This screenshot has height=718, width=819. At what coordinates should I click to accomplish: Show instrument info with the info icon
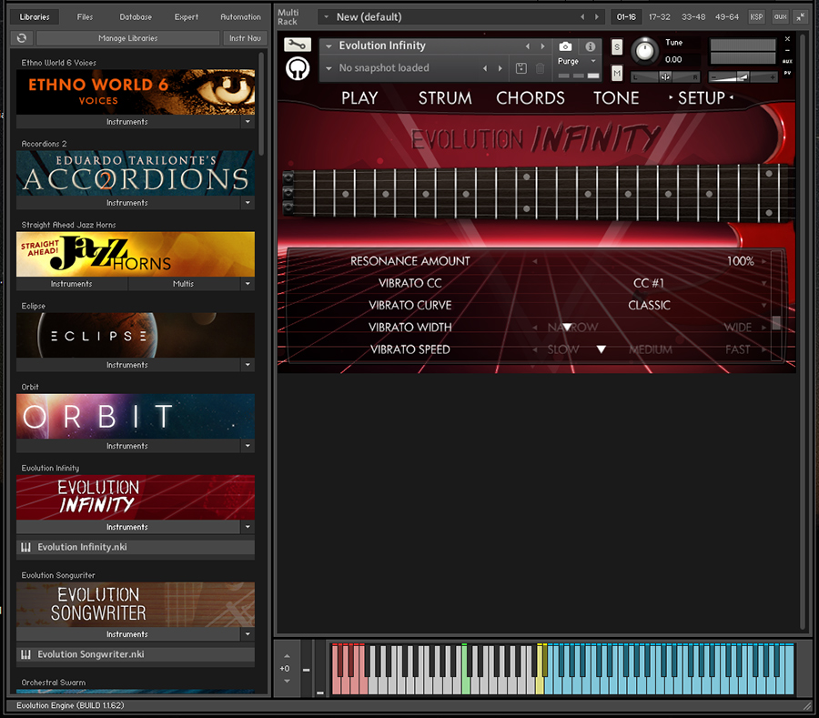[x=591, y=46]
